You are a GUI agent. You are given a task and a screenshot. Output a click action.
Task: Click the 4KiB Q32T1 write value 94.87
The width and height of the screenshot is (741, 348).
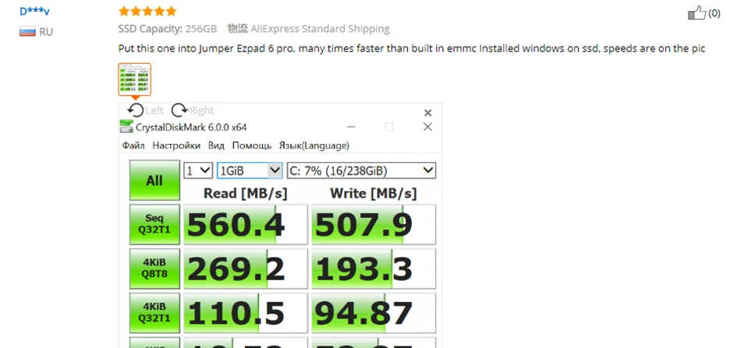374,313
